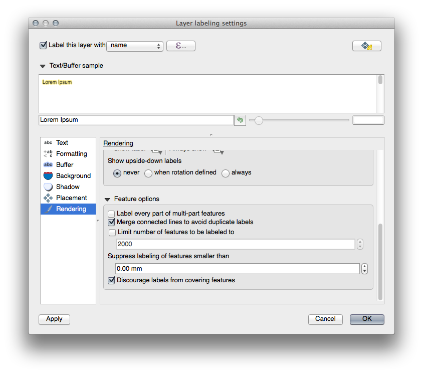Viewport: 423px width, 374px height.
Task: Click the Apply button
Action: (54, 319)
